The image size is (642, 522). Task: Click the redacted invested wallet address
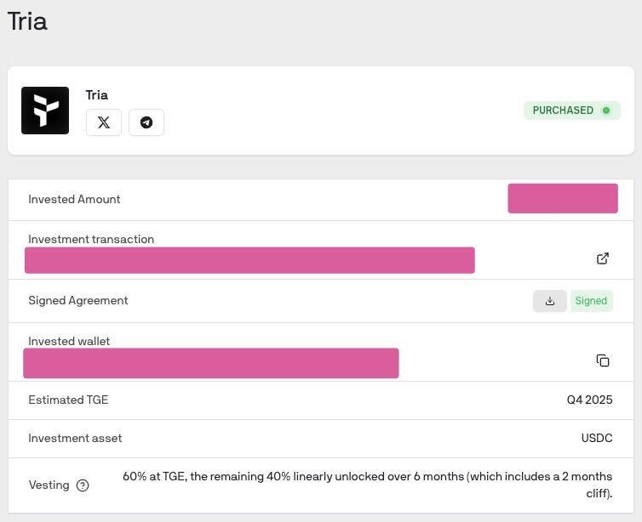point(211,363)
